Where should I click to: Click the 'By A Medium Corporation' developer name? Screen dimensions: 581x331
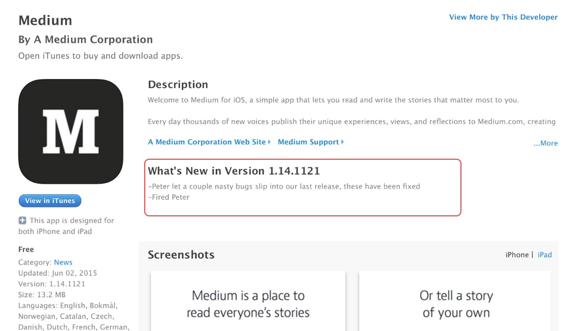point(85,40)
